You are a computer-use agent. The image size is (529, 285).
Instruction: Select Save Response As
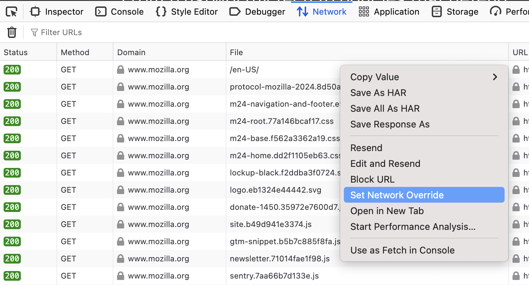click(390, 124)
